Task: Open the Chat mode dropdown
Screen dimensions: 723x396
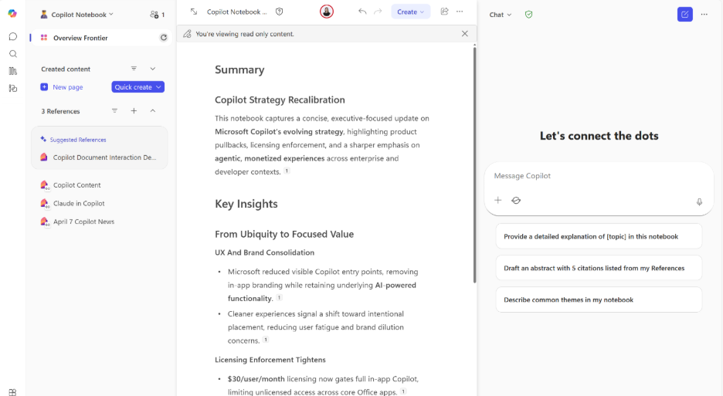Action: (x=501, y=15)
